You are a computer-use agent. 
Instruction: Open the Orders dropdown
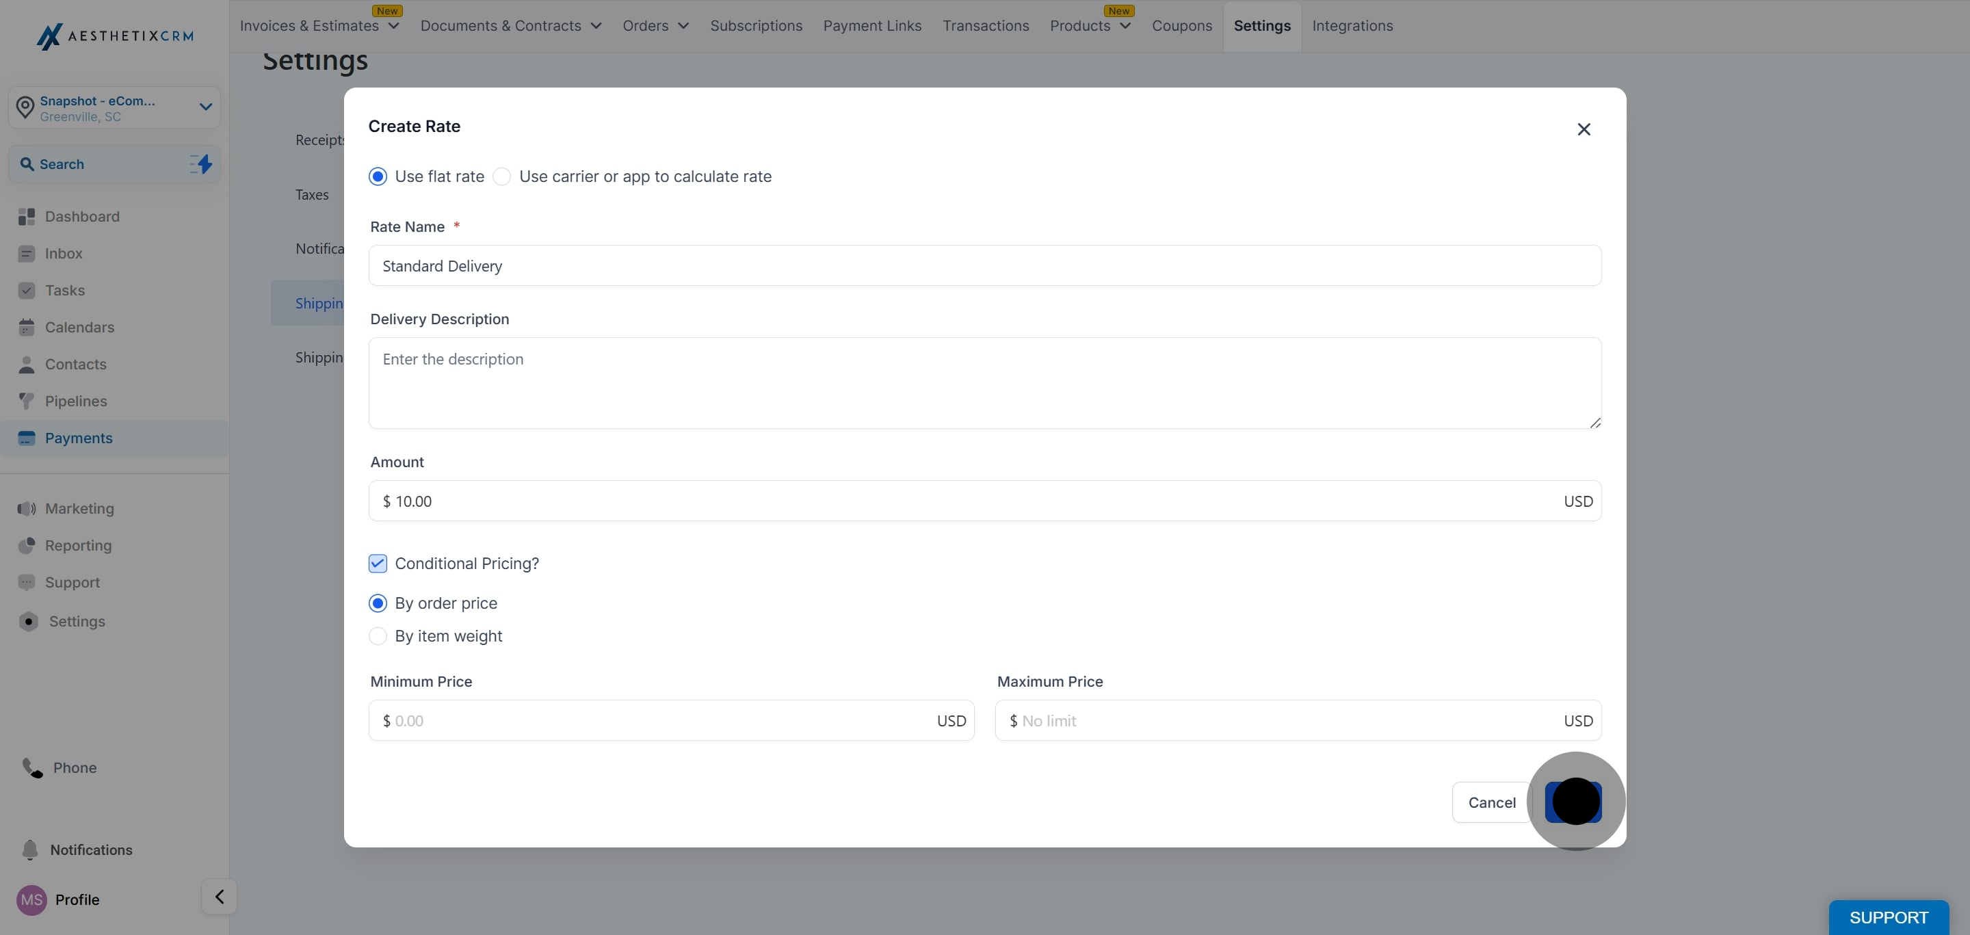click(655, 26)
